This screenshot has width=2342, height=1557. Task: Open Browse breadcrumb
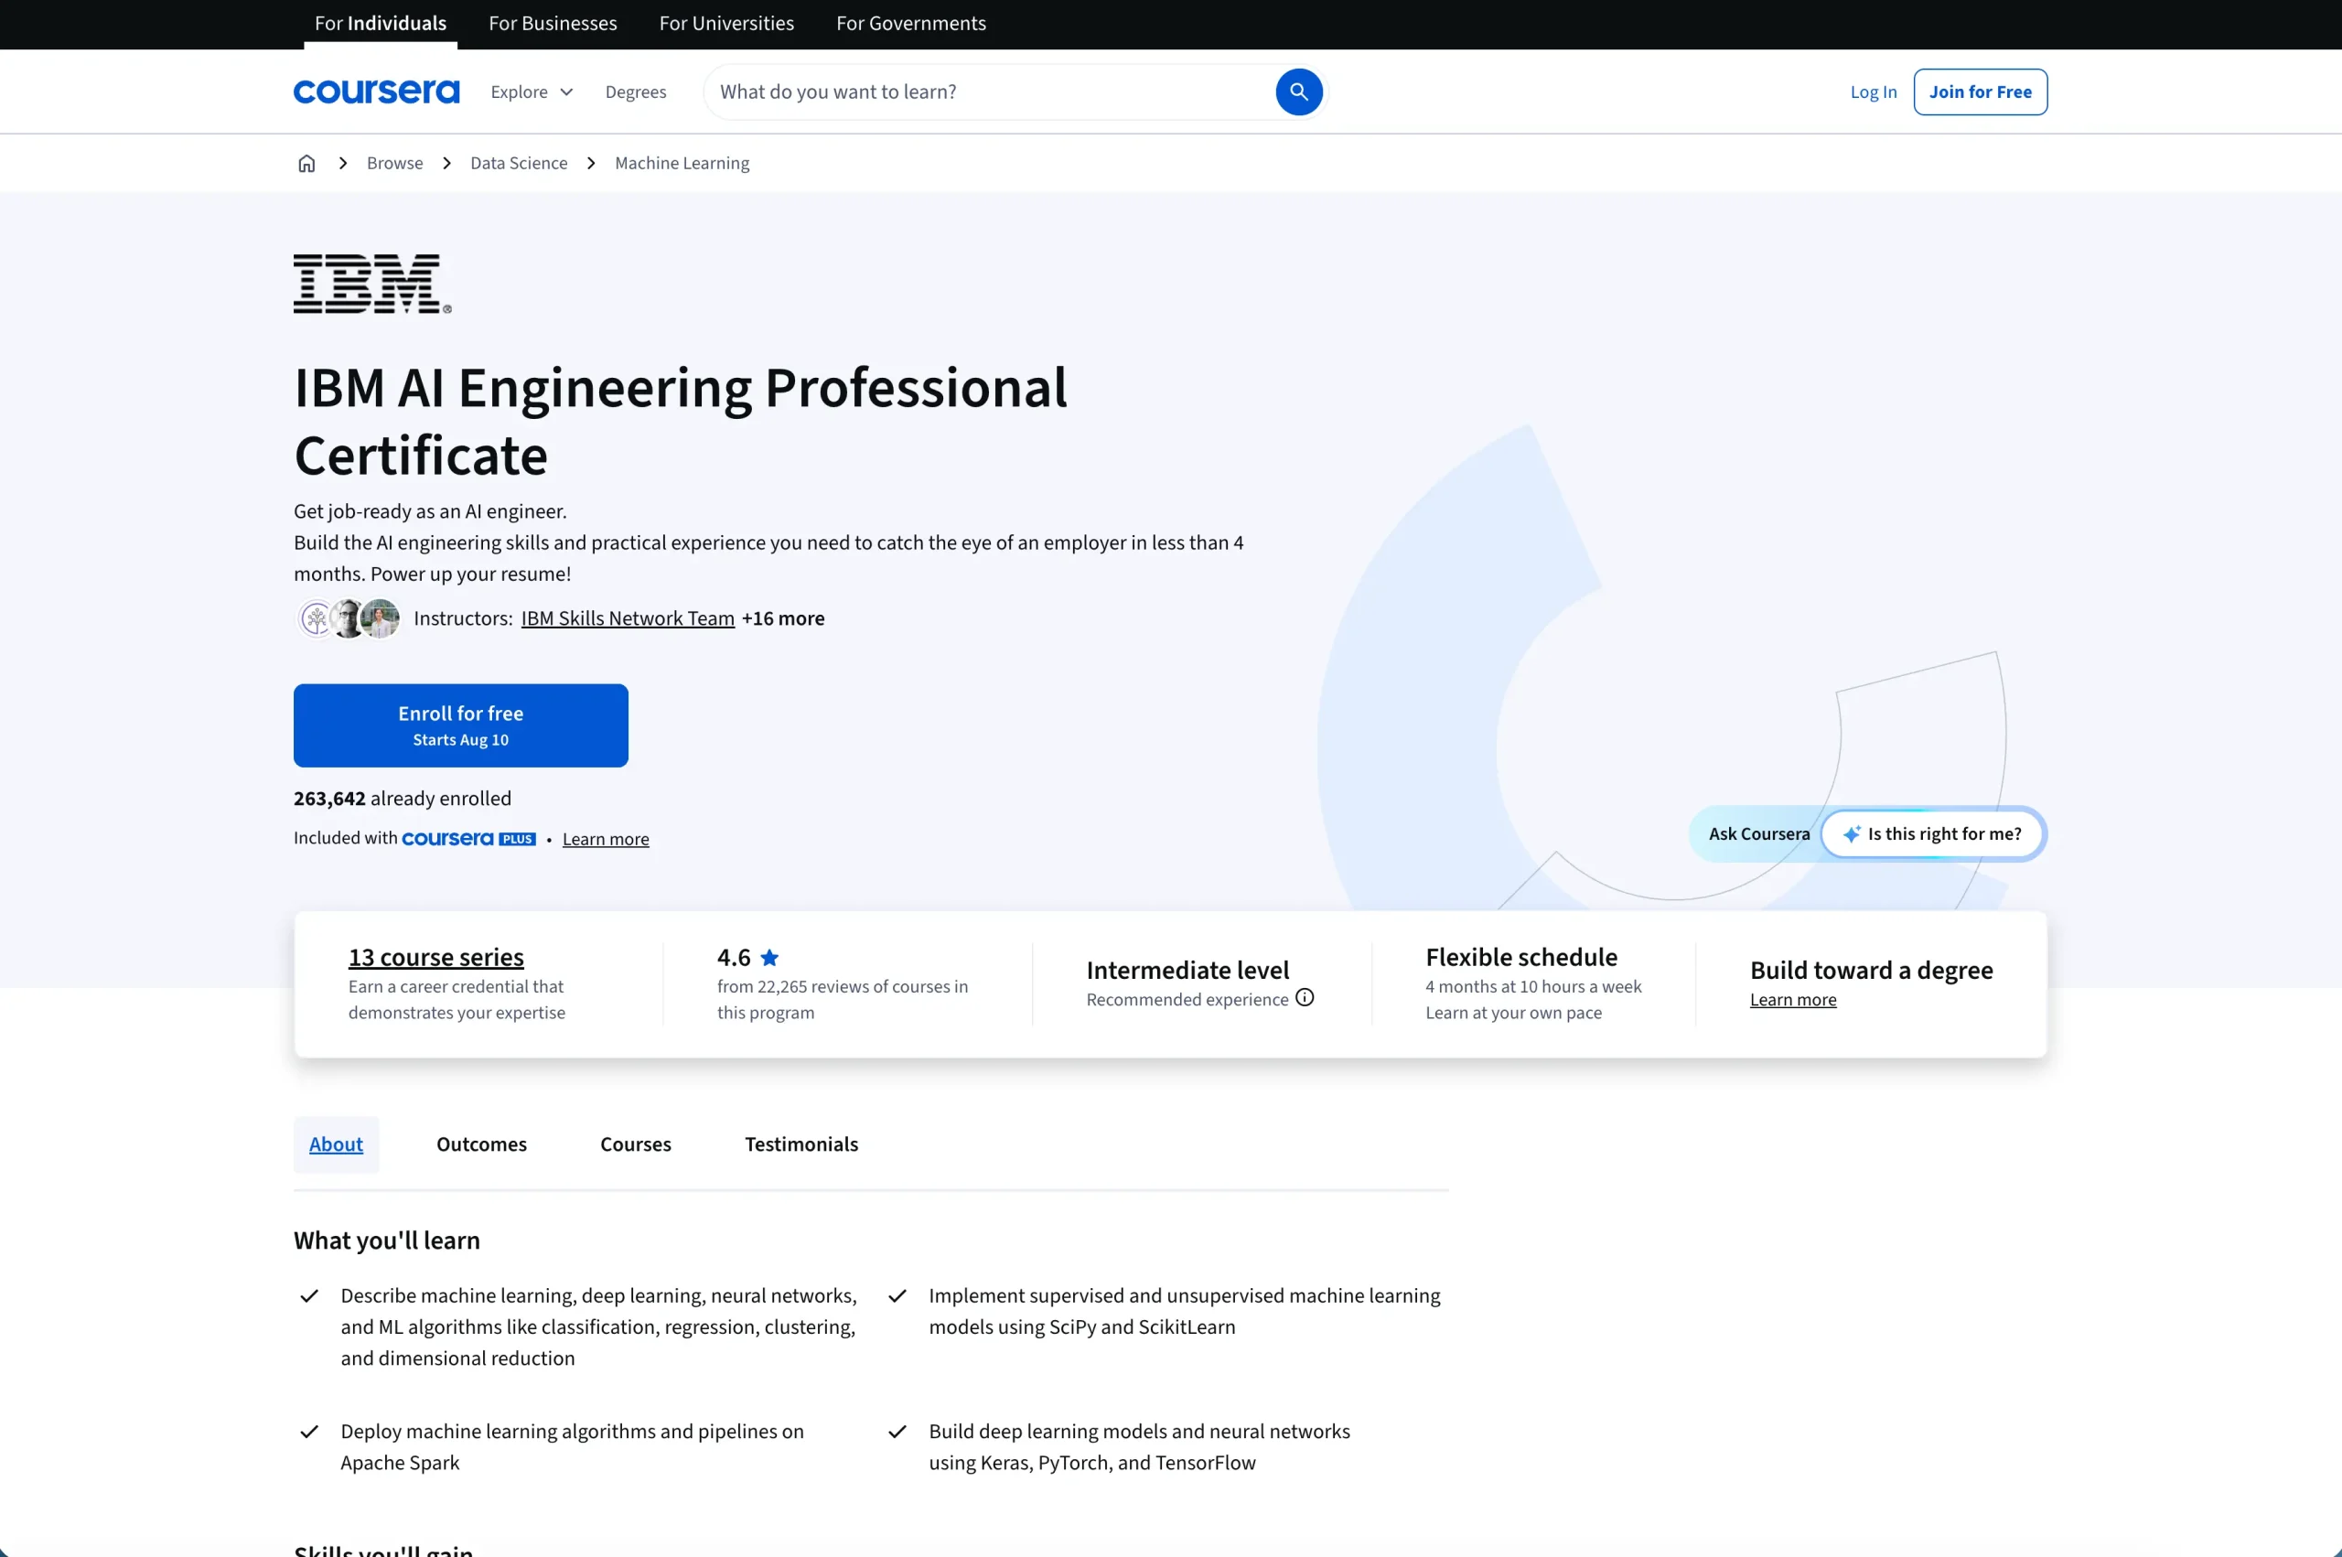coord(395,163)
